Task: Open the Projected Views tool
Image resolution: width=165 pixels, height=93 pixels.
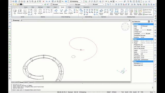Action: (117, 12)
